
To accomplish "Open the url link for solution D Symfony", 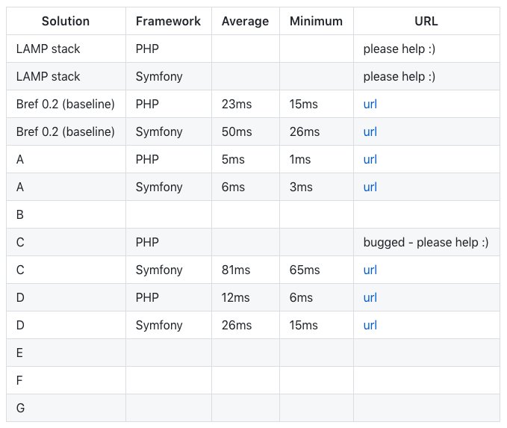I will coord(370,325).
